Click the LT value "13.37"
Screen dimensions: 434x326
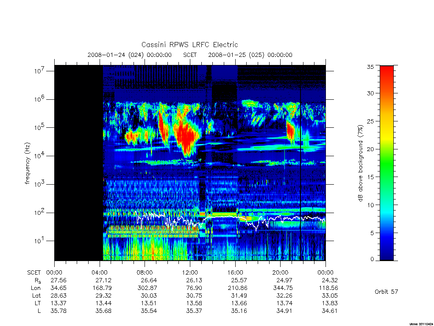(x=58, y=303)
